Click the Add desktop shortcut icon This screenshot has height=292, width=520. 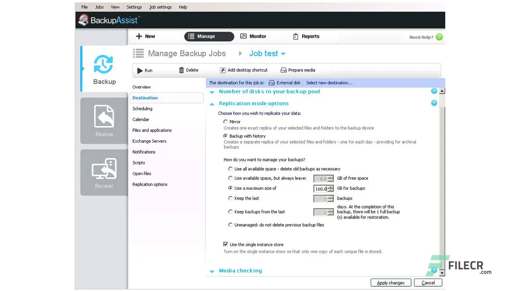pyautogui.click(x=223, y=70)
